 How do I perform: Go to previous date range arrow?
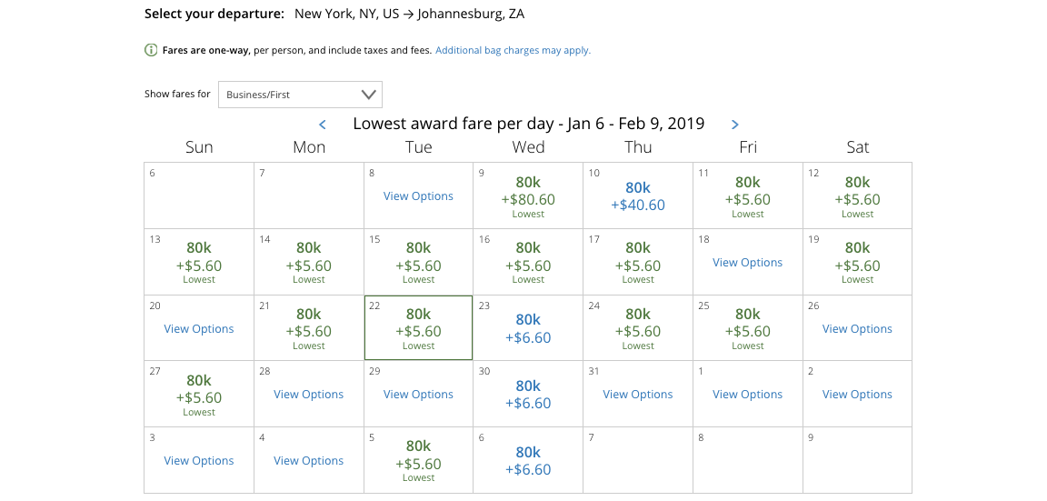(x=323, y=125)
